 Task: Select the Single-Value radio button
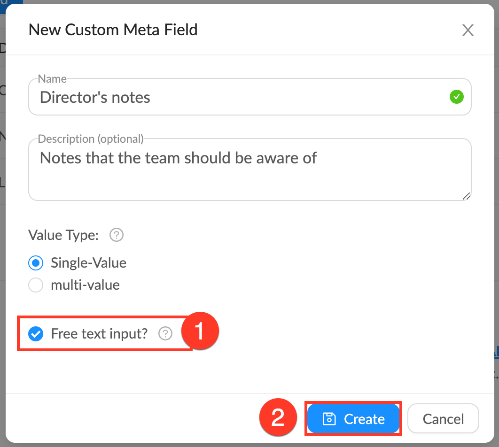click(36, 263)
